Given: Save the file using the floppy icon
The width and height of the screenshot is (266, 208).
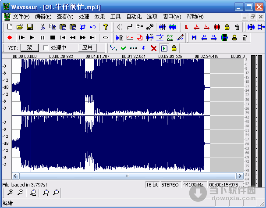Looking at the screenshot, I should (x=30, y=27).
